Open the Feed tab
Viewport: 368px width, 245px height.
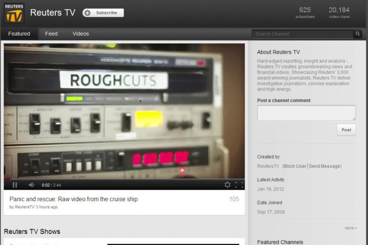(x=51, y=34)
